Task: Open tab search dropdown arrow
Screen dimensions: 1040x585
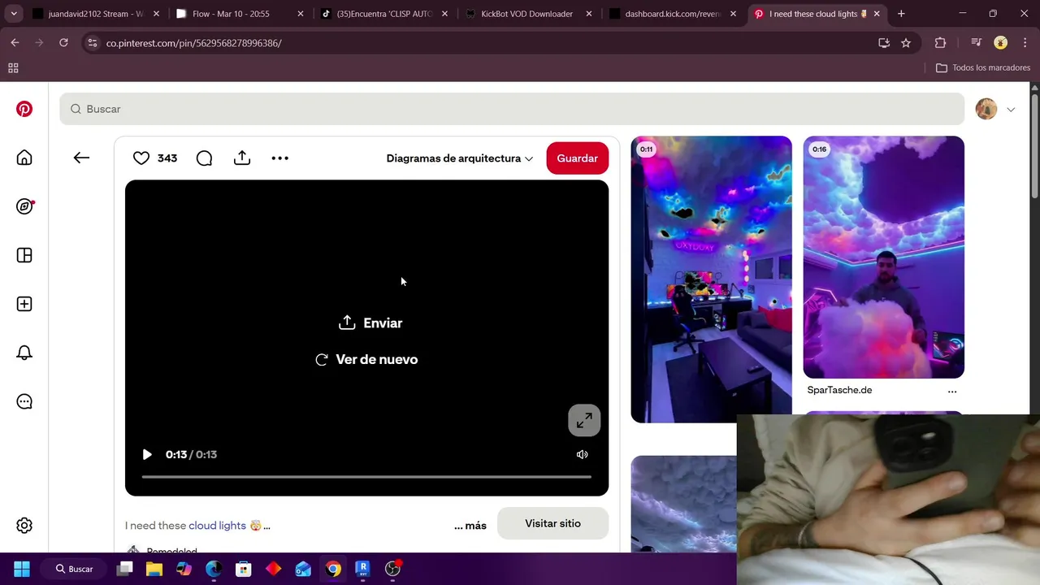Action: (x=13, y=14)
